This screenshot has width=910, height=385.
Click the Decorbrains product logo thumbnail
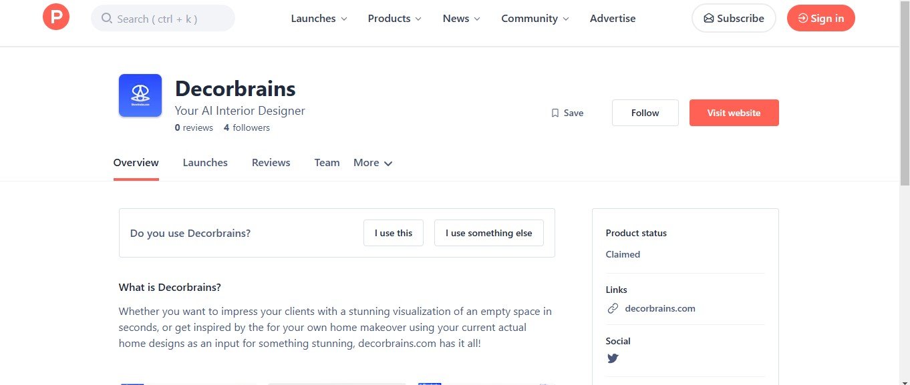(x=140, y=95)
